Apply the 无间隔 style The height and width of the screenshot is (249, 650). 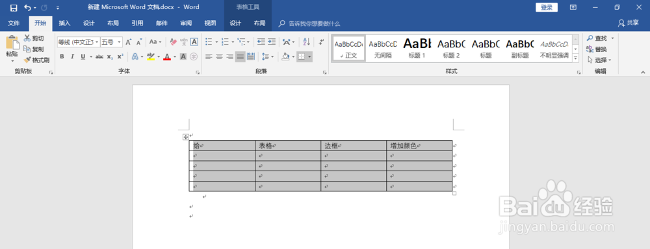click(383, 49)
